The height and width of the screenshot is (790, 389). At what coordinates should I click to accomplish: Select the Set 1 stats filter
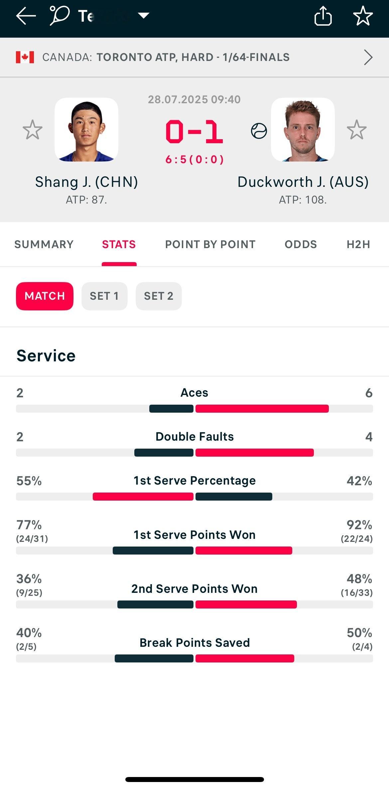(104, 296)
